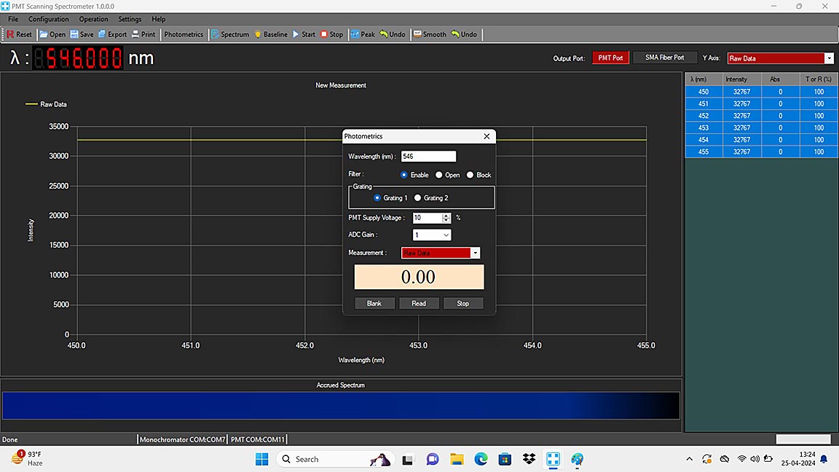Select the Open filter radio button
The height and width of the screenshot is (472, 839).
(x=439, y=175)
